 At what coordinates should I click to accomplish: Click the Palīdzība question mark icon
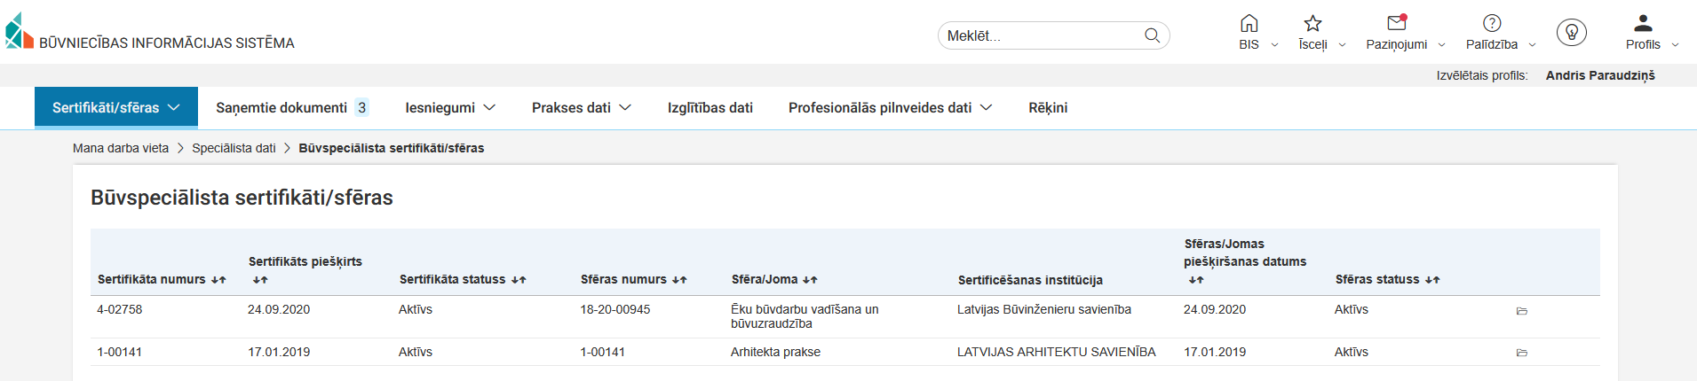pyautogui.click(x=1492, y=24)
